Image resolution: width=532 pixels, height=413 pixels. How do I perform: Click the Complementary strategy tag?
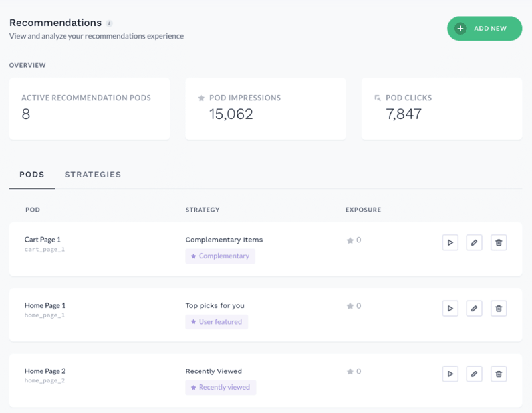(x=220, y=256)
